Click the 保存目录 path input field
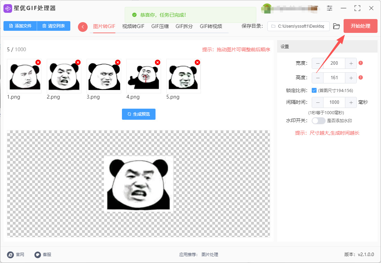This screenshot has height=263, width=381. pyautogui.click(x=298, y=26)
